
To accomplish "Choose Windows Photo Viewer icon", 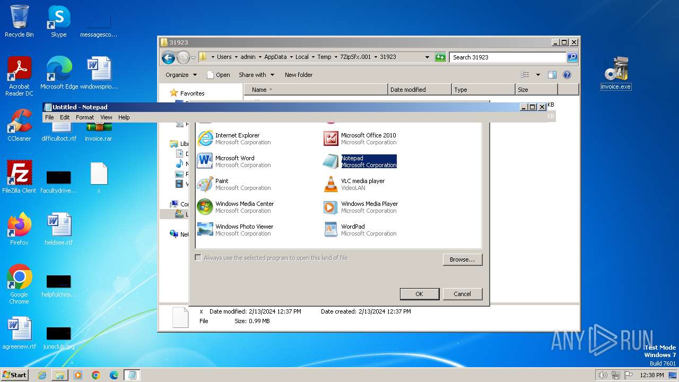I will [x=205, y=230].
